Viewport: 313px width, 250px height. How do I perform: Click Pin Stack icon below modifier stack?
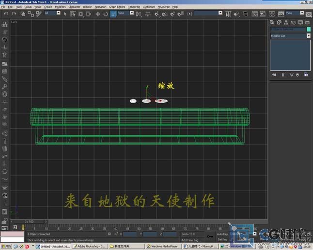tap(274, 74)
